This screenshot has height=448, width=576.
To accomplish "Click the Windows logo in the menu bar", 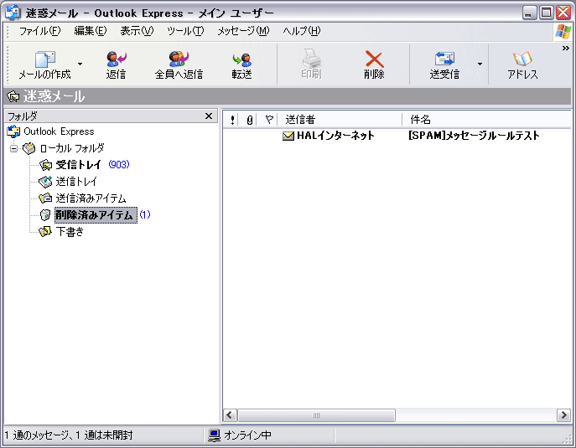I will point(563,32).
